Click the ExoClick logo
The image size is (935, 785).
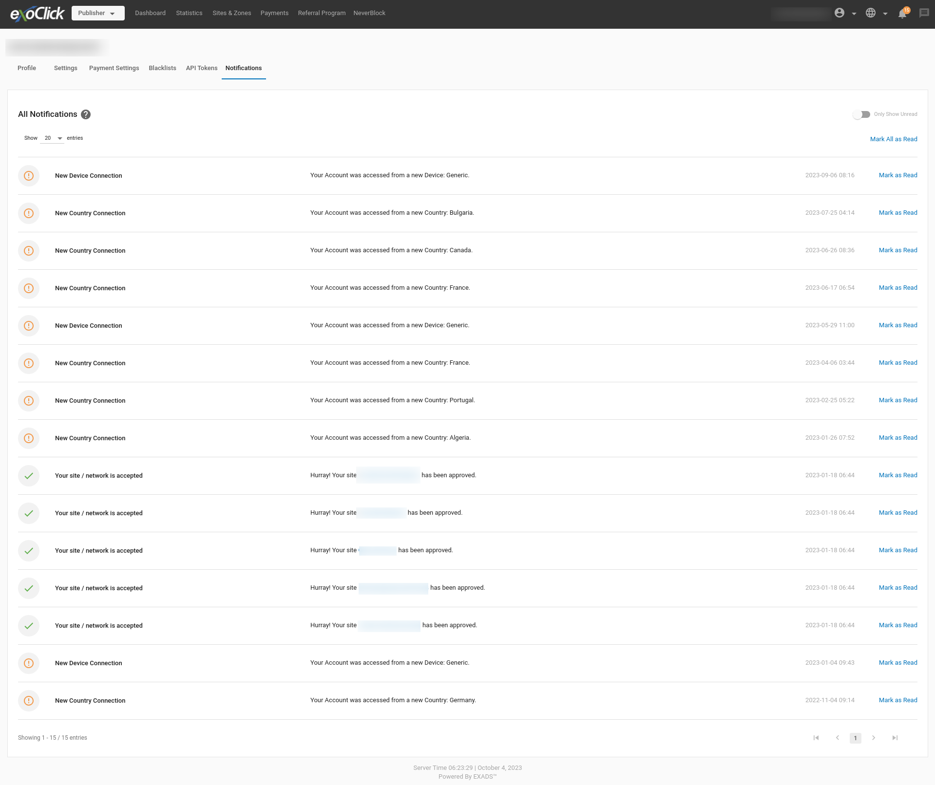coord(37,13)
